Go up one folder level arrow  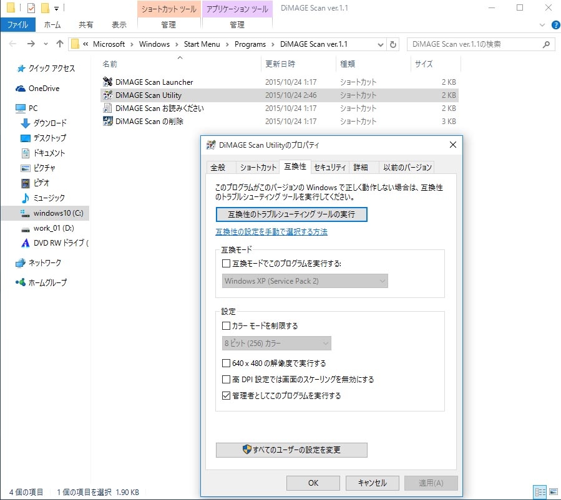60,44
